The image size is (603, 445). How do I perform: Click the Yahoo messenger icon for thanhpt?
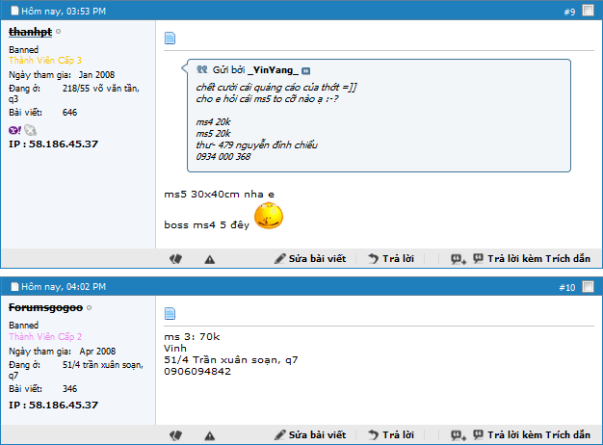14,130
